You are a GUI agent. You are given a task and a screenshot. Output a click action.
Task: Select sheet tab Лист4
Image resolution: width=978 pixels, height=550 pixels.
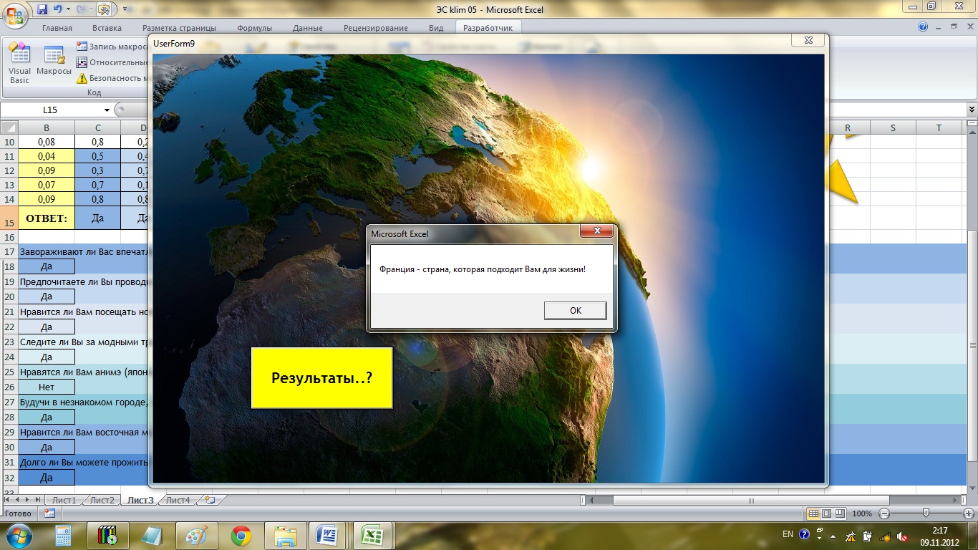pyautogui.click(x=178, y=500)
